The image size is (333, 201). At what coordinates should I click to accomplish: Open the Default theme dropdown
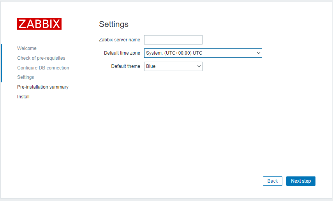pos(173,66)
